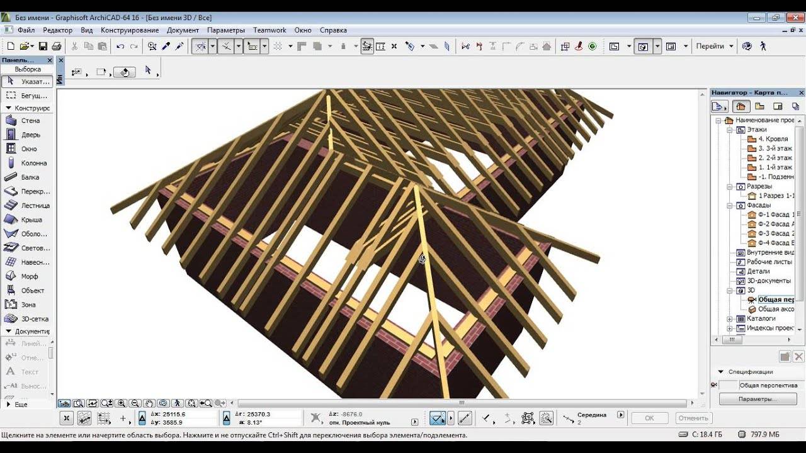Open the Перейти dropdown arrow
This screenshot has height=453, width=806.
coord(731,46)
